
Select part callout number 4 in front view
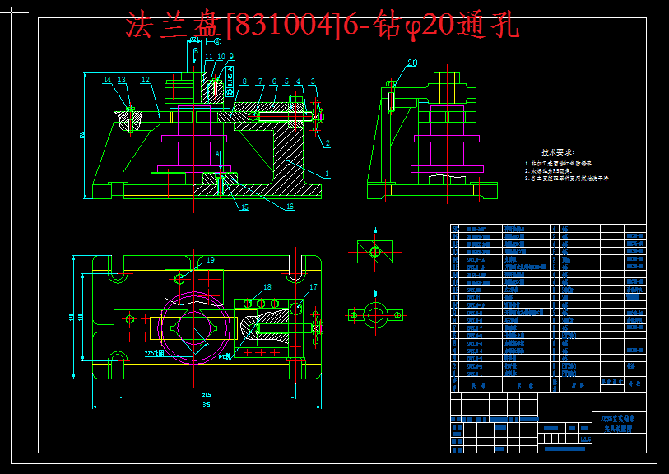pos(298,81)
